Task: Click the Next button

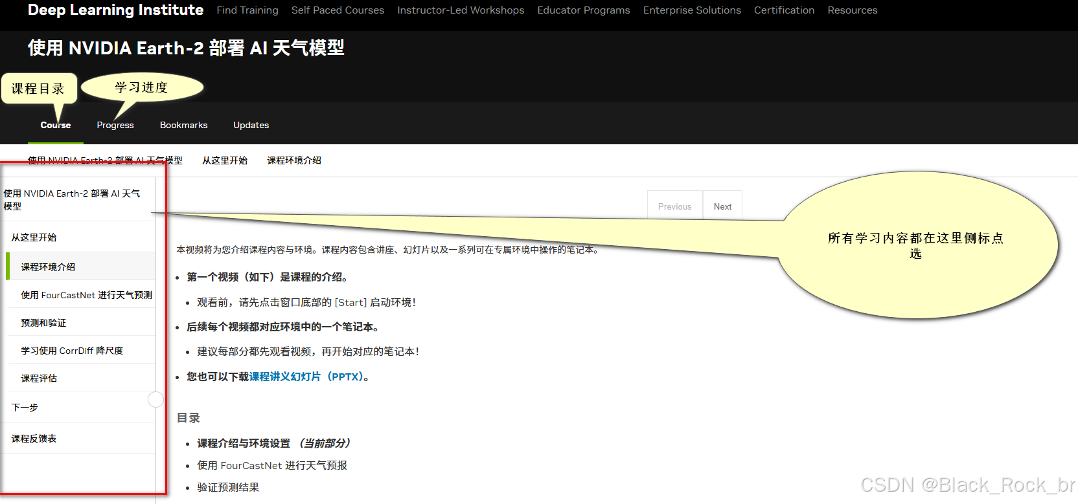Action: 722,206
